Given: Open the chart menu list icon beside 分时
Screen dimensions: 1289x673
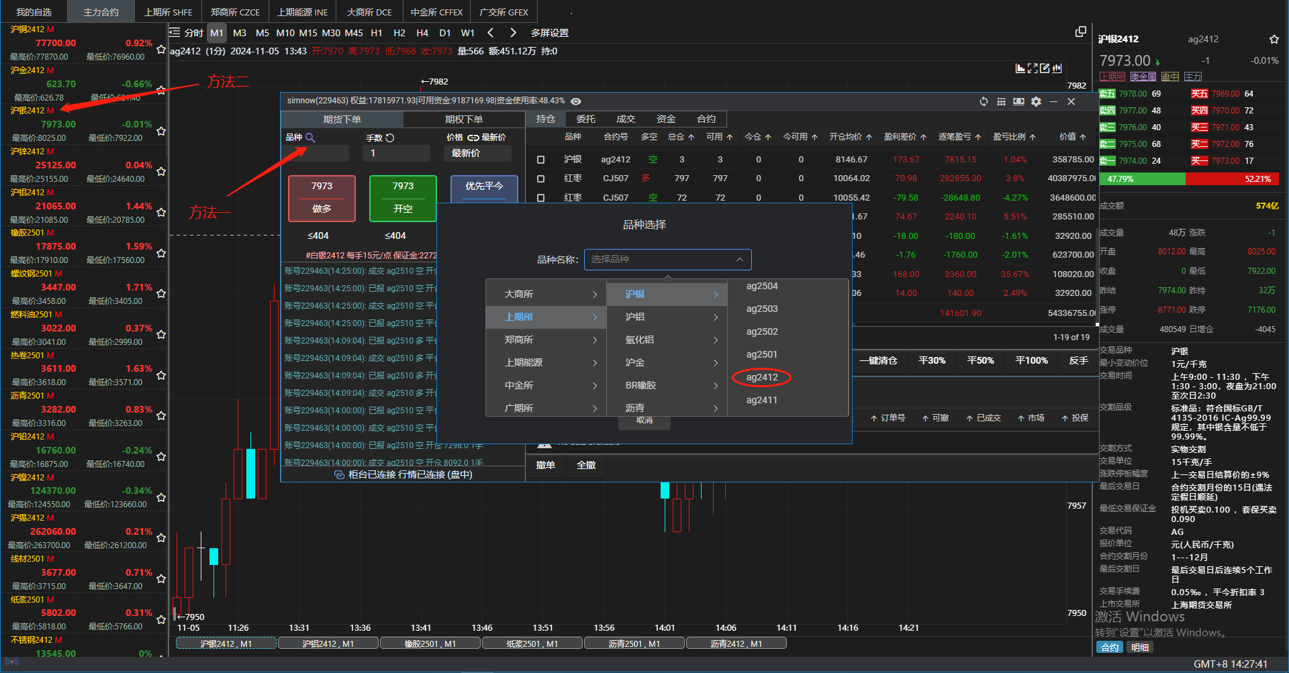Looking at the screenshot, I should click(175, 32).
